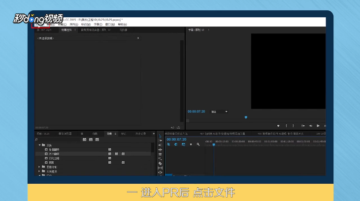Go to In point in Program monitor
Screen dimensions: 360x201
pyautogui.click(x=303, y=126)
